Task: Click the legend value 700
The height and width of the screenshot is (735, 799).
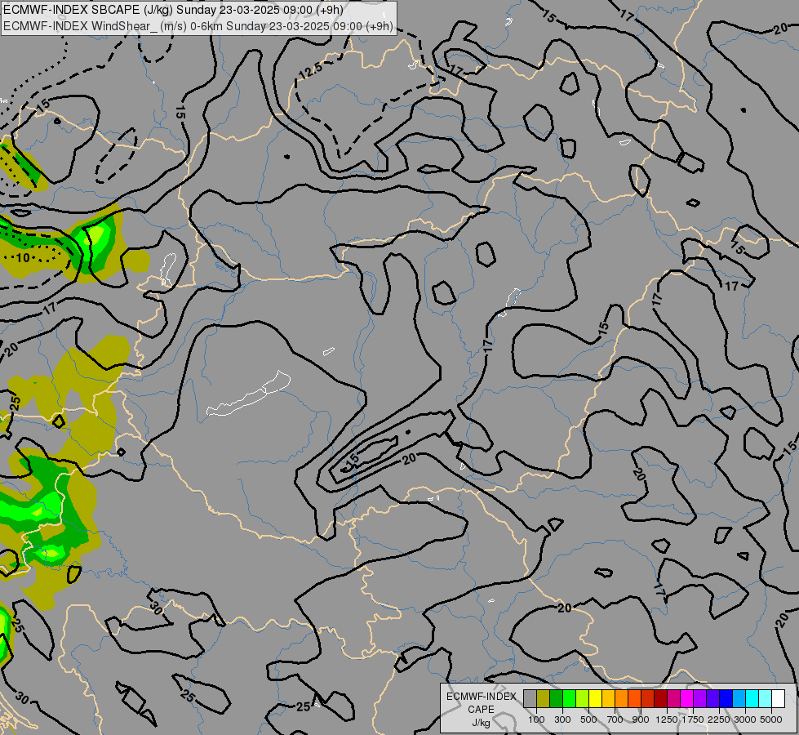Action: [615, 719]
